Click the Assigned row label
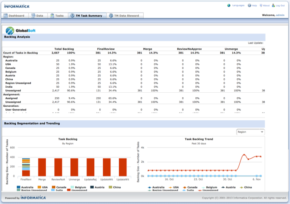Image resolution: width=290 pixels, height=204 pixels. pyautogui.click(x=11, y=98)
